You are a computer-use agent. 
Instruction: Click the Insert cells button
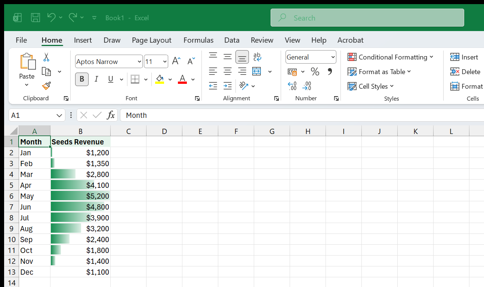coord(464,57)
